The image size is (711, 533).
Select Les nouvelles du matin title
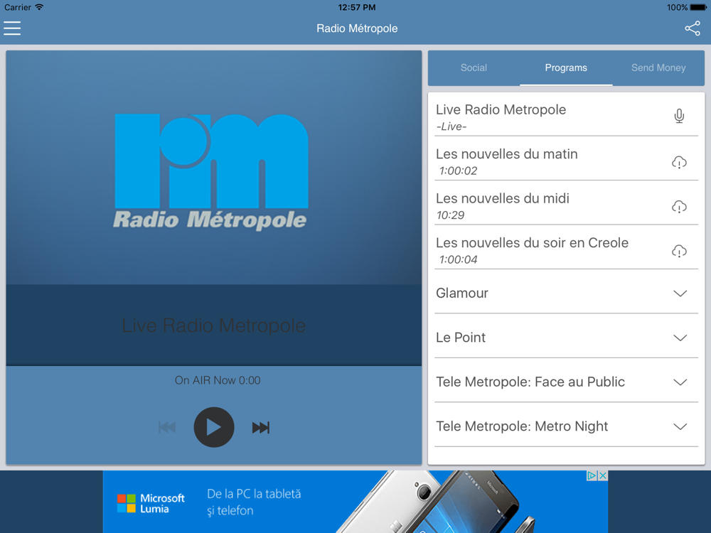(x=507, y=154)
